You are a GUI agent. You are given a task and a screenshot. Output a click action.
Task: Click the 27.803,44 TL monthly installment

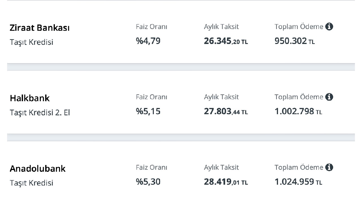(x=226, y=111)
